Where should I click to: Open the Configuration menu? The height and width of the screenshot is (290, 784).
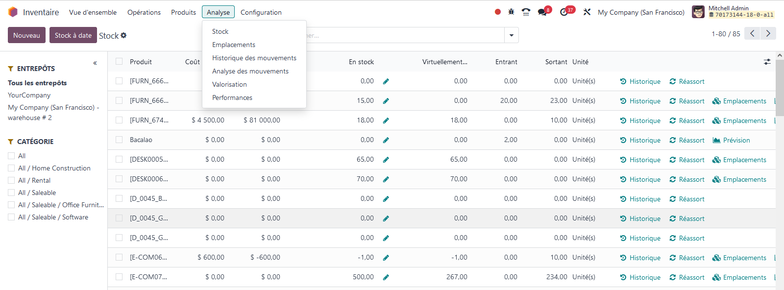click(261, 12)
